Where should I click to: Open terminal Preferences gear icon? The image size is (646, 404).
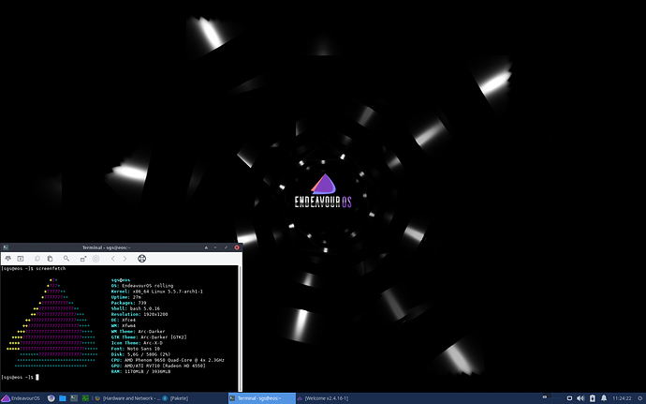96,259
